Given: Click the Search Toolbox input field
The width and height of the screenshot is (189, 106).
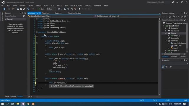Looking at the screenshot, I should tap(14, 16).
